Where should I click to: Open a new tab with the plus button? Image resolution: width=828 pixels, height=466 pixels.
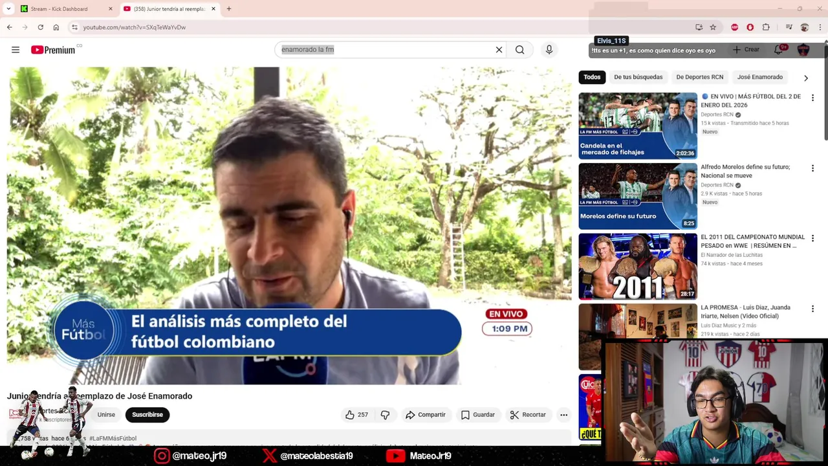tap(228, 9)
